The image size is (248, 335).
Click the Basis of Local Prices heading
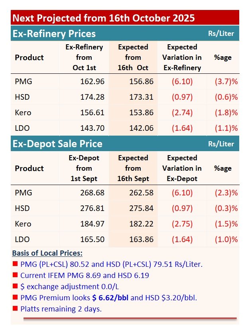[47, 253]
